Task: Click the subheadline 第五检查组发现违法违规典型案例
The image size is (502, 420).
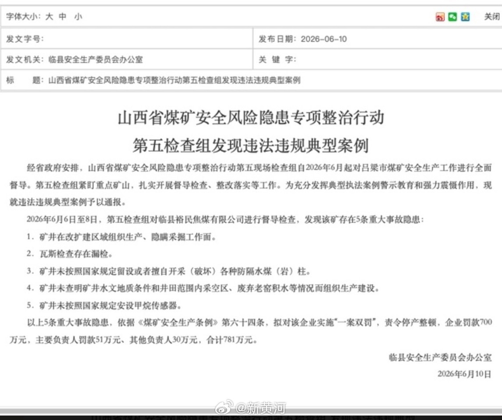Action: 251,146
